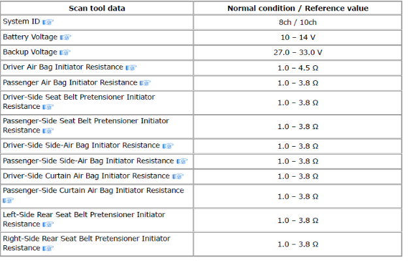Open Left-Side Rear Seat Belt Pretensioner icon
418x268 pixels.
pos(48,224)
